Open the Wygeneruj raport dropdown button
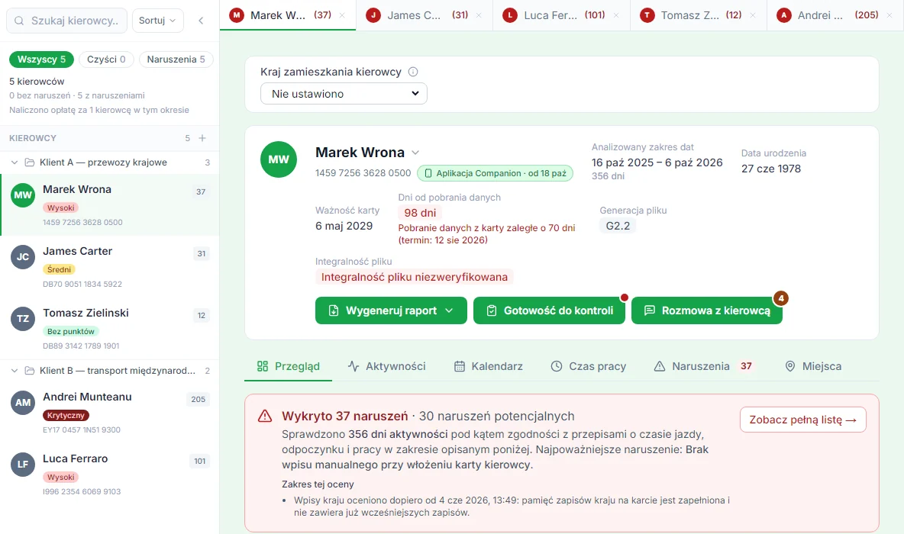 (x=391, y=310)
